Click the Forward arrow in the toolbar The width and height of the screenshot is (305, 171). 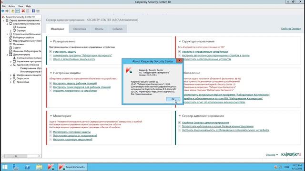7,11
